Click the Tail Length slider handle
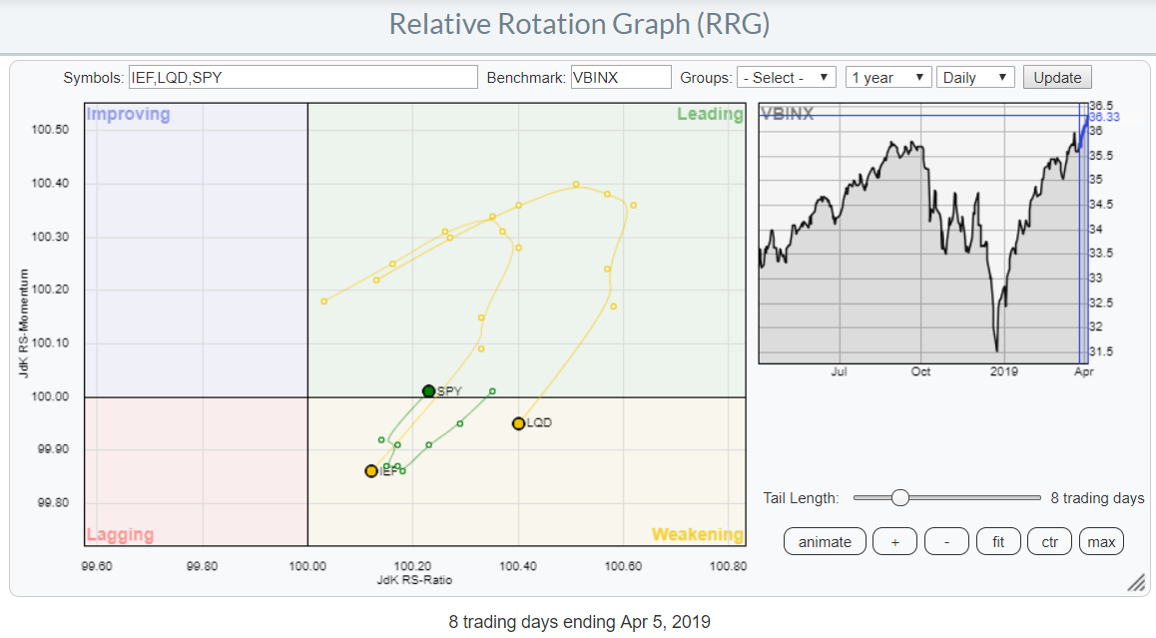The image size is (1156, 638). coord(899,498)
